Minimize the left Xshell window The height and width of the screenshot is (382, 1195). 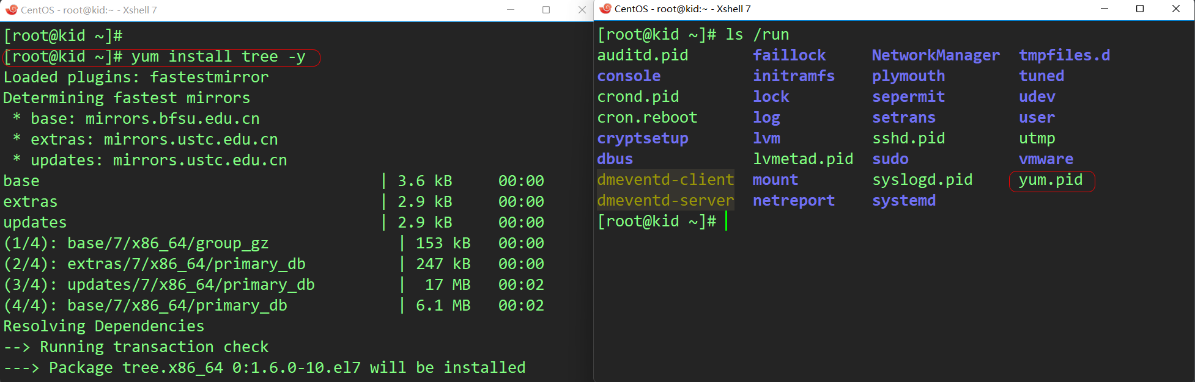pyautogui.click(x=511, y=10)
